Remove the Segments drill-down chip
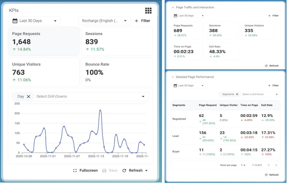Image resolution: width=287 pixels, height=184 pixels. coord(237,94)
